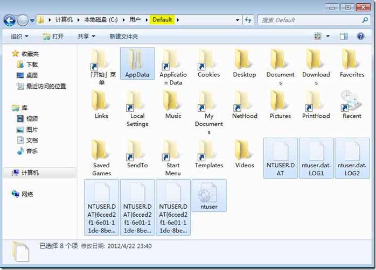Click the refresh button beside address bar
Screen dimensions: 376x270
pyautogui.click(x=248, y=20)
